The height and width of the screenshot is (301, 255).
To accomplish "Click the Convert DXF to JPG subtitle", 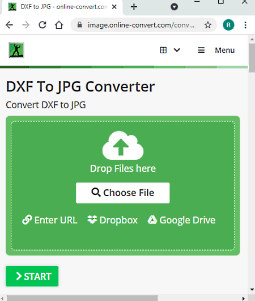I will click(x=46, y=105).
